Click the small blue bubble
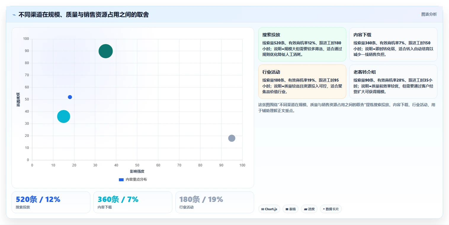This screenshot has height=225, width=449. 70,97
